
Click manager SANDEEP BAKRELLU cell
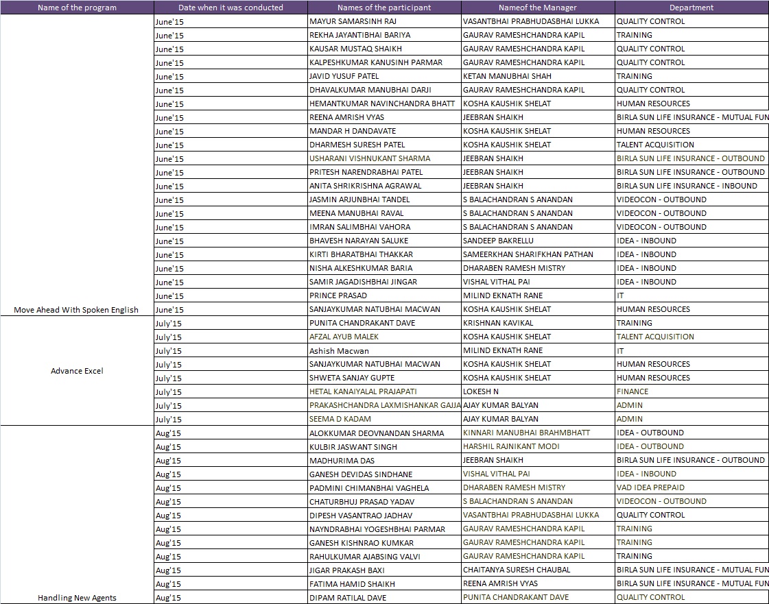538,241
